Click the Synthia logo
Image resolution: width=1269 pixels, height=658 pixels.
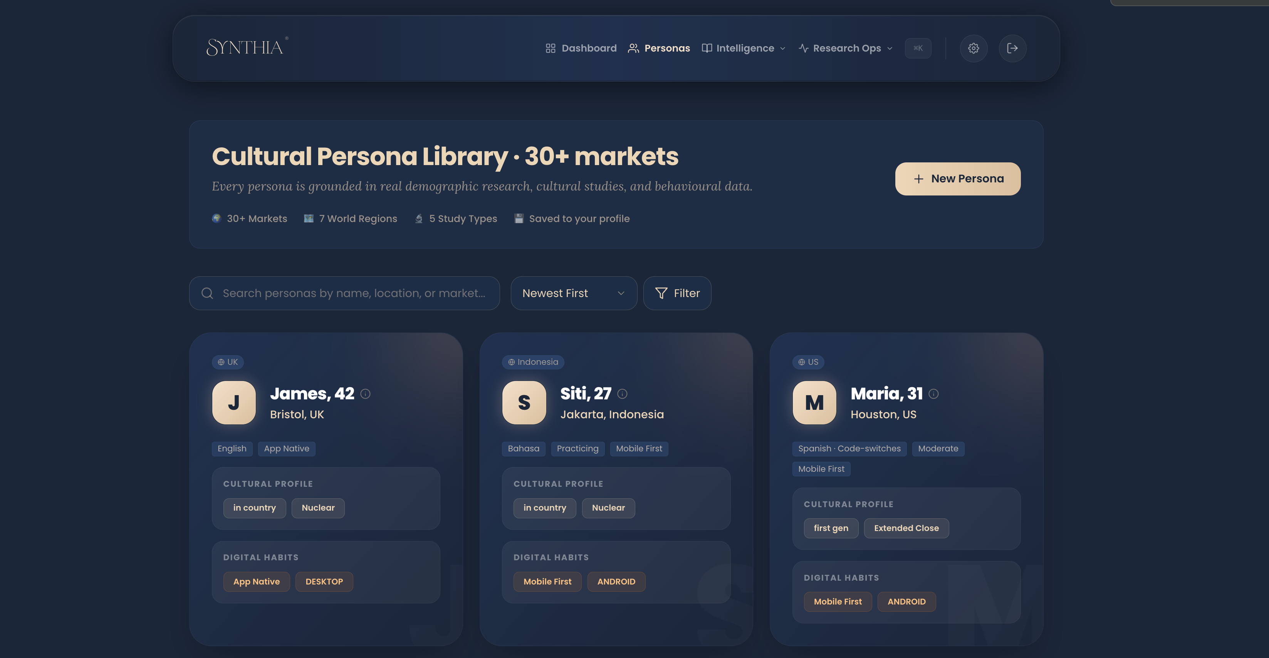tap(247, 47)
